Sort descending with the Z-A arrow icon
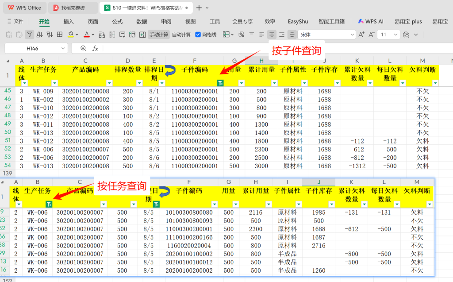 (x=50, y=35)
